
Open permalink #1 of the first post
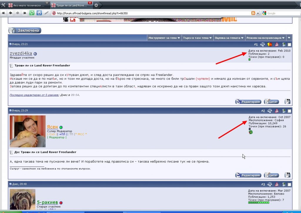(256, 45)
